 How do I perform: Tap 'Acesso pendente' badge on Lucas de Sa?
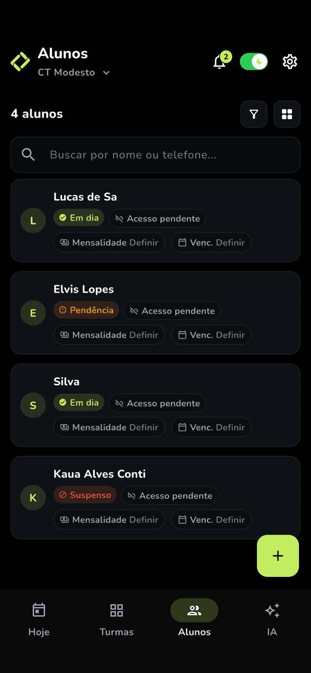pos(157,218)
